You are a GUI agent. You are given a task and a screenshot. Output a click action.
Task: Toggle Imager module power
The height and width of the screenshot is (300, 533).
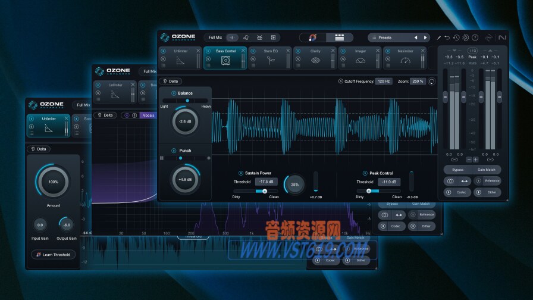point(343,51)
